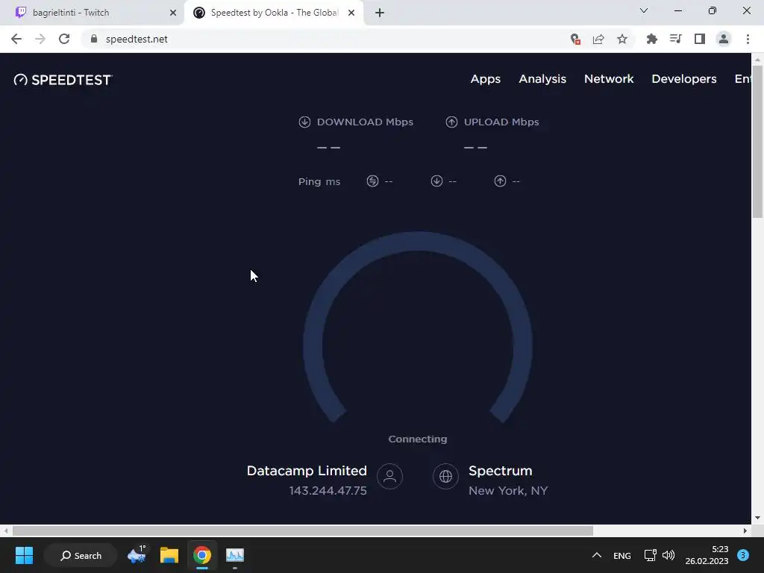Open a new browser tab
Viewport: 764px width, 573px height.
tap(380, 13)
